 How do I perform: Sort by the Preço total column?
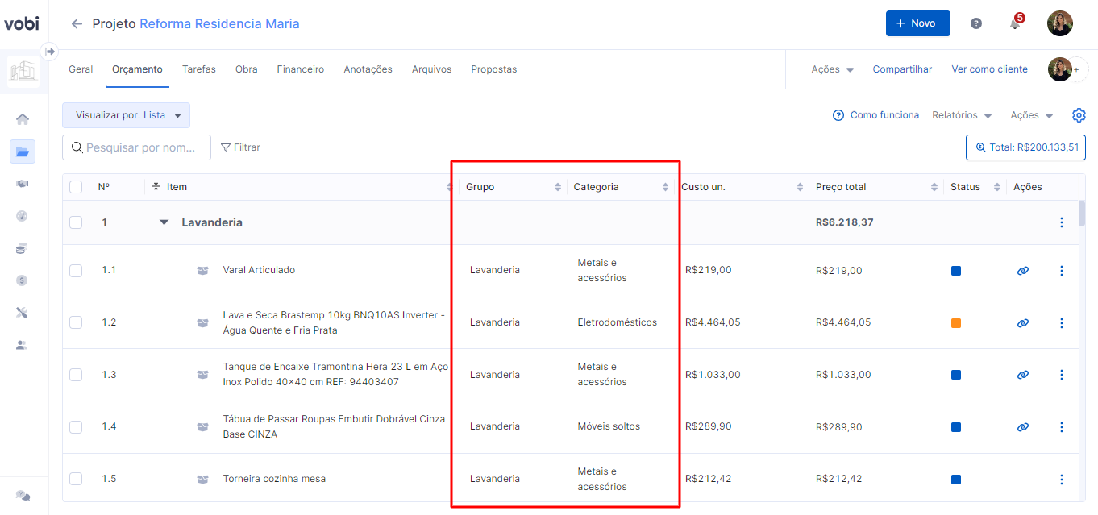(x=934, y=187)
